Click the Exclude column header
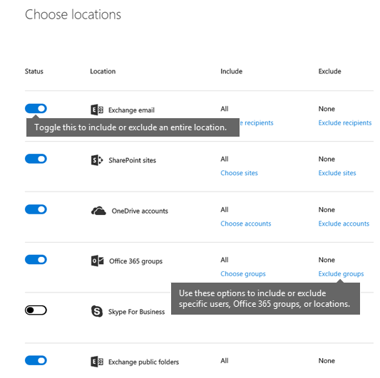Screen dimensions: 380x378 tap(329, 71)
